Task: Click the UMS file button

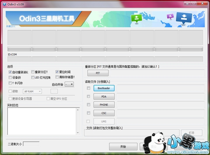Action: pyautogui.click(x=104, y=121)
